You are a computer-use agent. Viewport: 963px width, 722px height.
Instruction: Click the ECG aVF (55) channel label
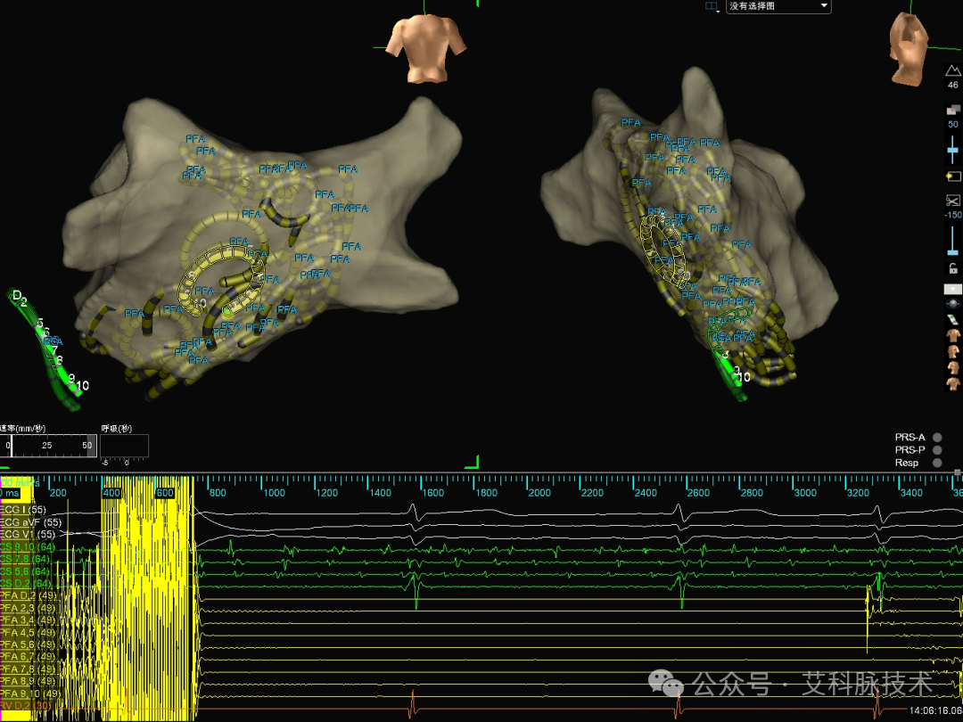30,522
